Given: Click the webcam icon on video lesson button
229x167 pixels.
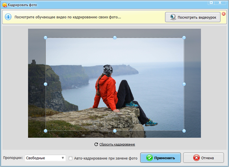Looking at the screenshot, I should tap(173, 17).
